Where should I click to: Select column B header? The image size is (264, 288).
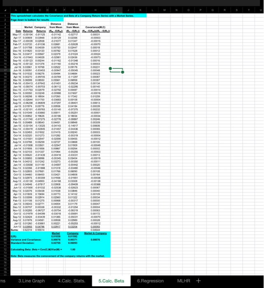coord(28,10)
